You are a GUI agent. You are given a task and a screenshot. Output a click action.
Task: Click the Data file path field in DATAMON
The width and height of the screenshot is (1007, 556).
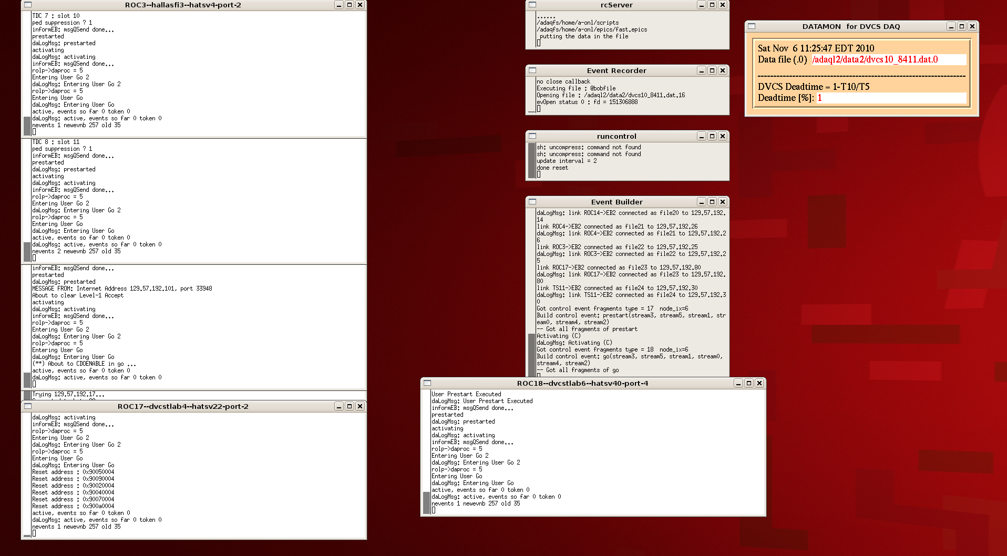(889, 59)
